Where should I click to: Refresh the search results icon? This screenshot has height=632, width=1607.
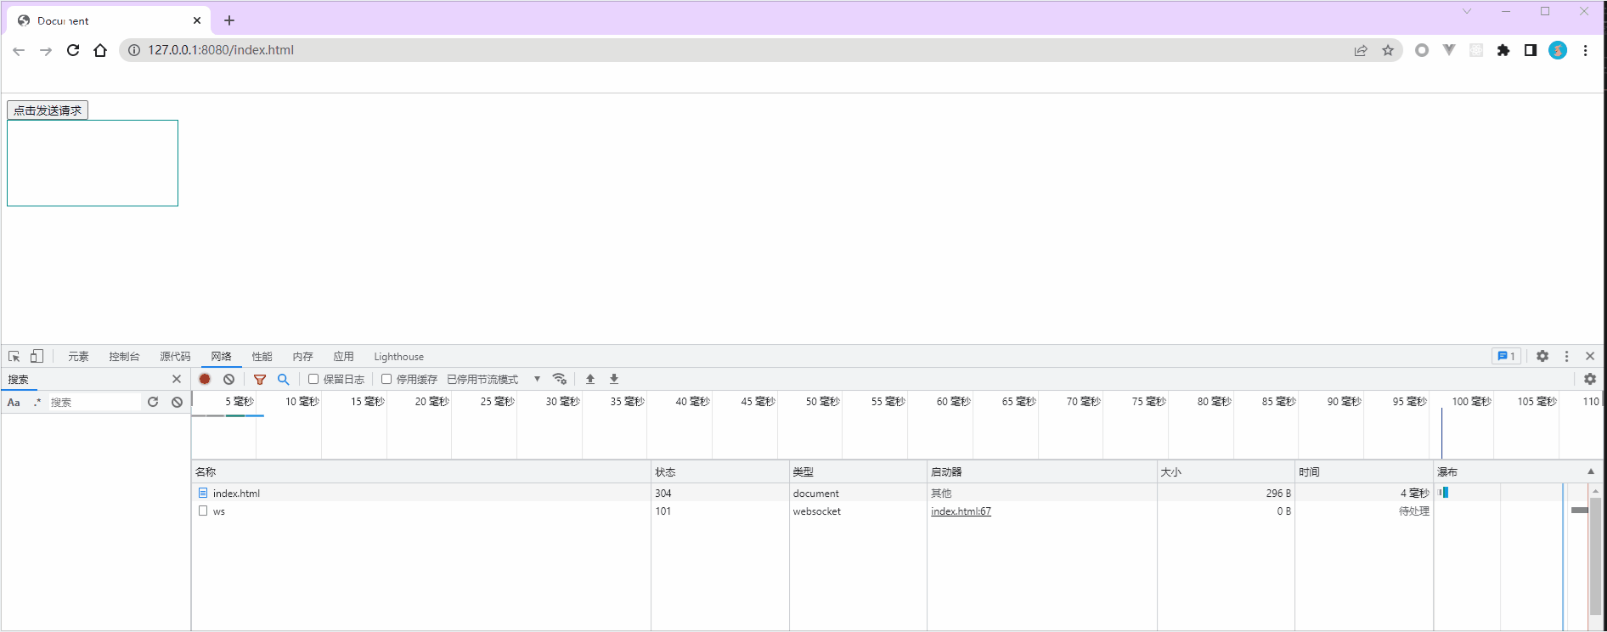pos(153,402)
